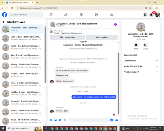The image size is (164, 131).
Task: Open the Friends icon in top navigation
Action: tap(66, 15)
